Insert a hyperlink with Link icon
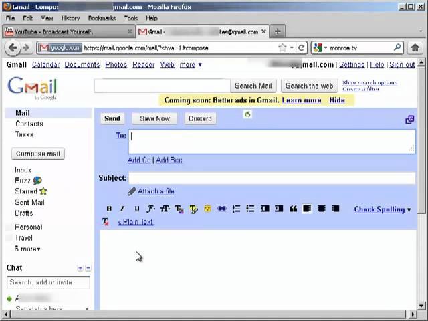Image resolution: width=428 pixels, height=321 pixels. click(x=222, y=209)
